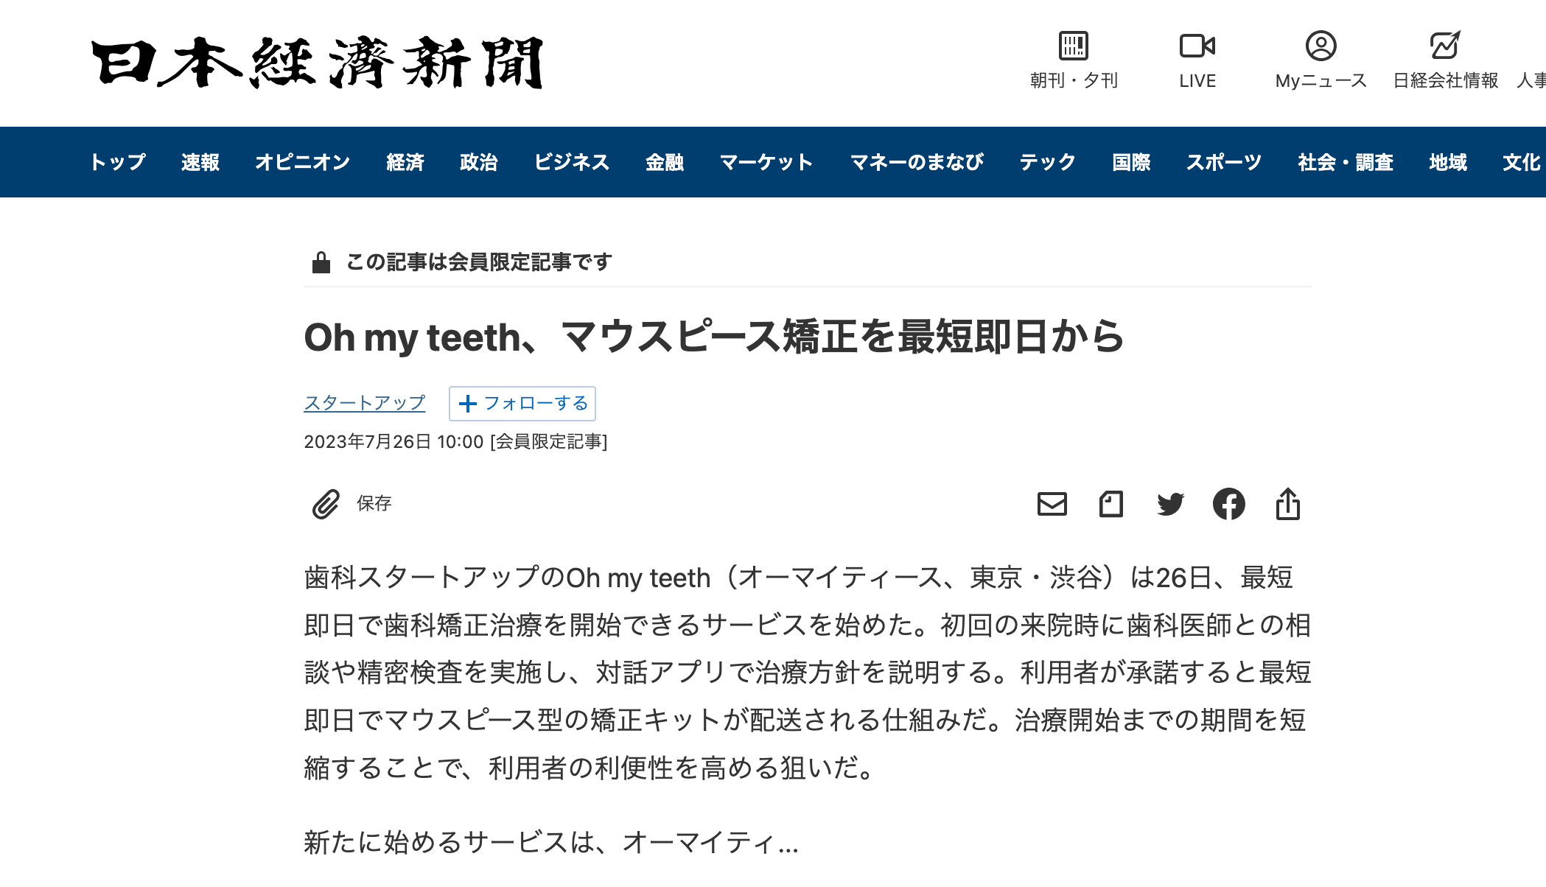1546x887 pixels.
Task: Open 社会・調査 from the navigation bar
Action: 1347,162
